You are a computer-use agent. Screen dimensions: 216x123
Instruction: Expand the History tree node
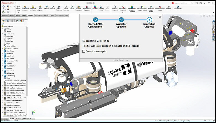[2, 29]
